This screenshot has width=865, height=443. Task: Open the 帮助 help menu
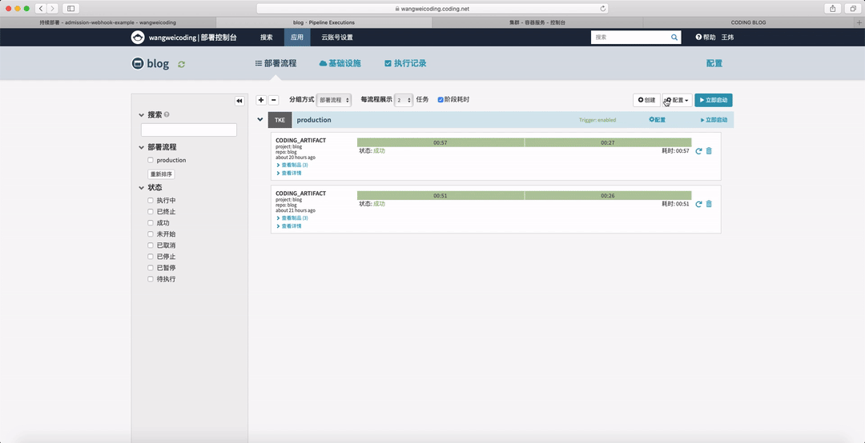(x=706, y=38)
